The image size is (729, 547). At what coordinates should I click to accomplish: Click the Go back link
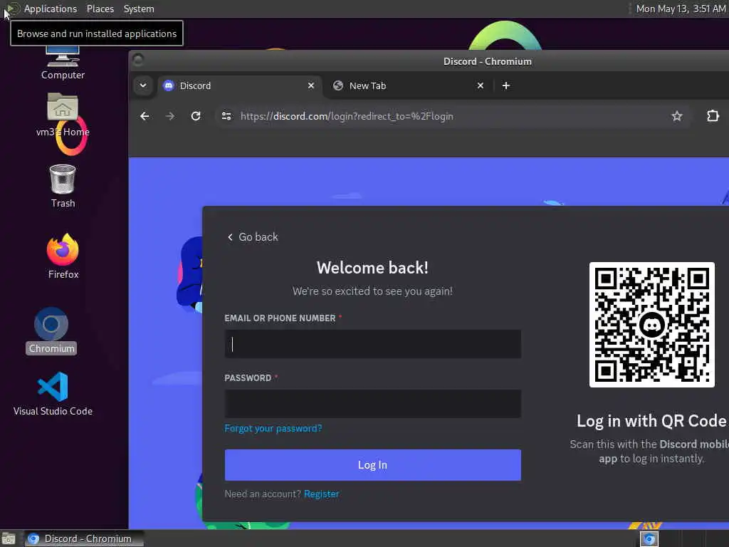tap(253, 237)
